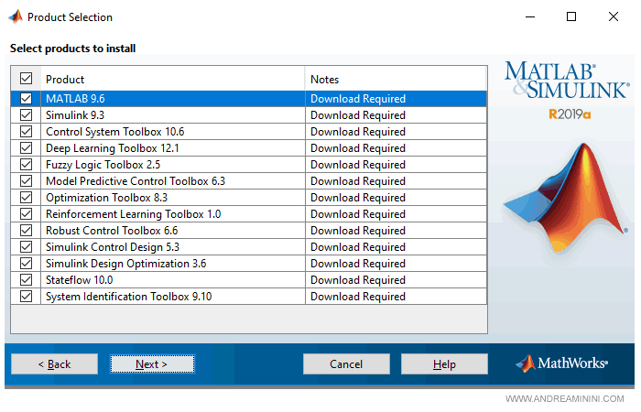Close the Product Selection window
This screenshot has width=641, height=412.
tap(614, 16)
